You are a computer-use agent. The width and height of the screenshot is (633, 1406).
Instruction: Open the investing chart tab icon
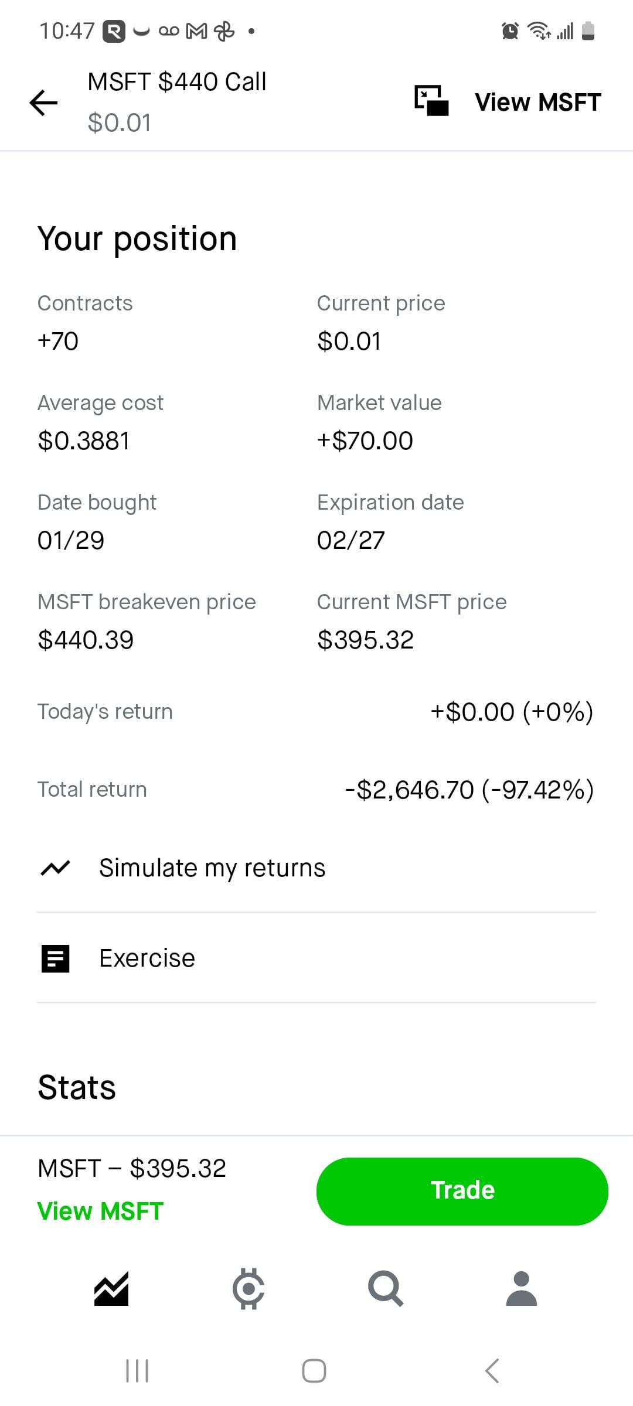pos(111,1289)
